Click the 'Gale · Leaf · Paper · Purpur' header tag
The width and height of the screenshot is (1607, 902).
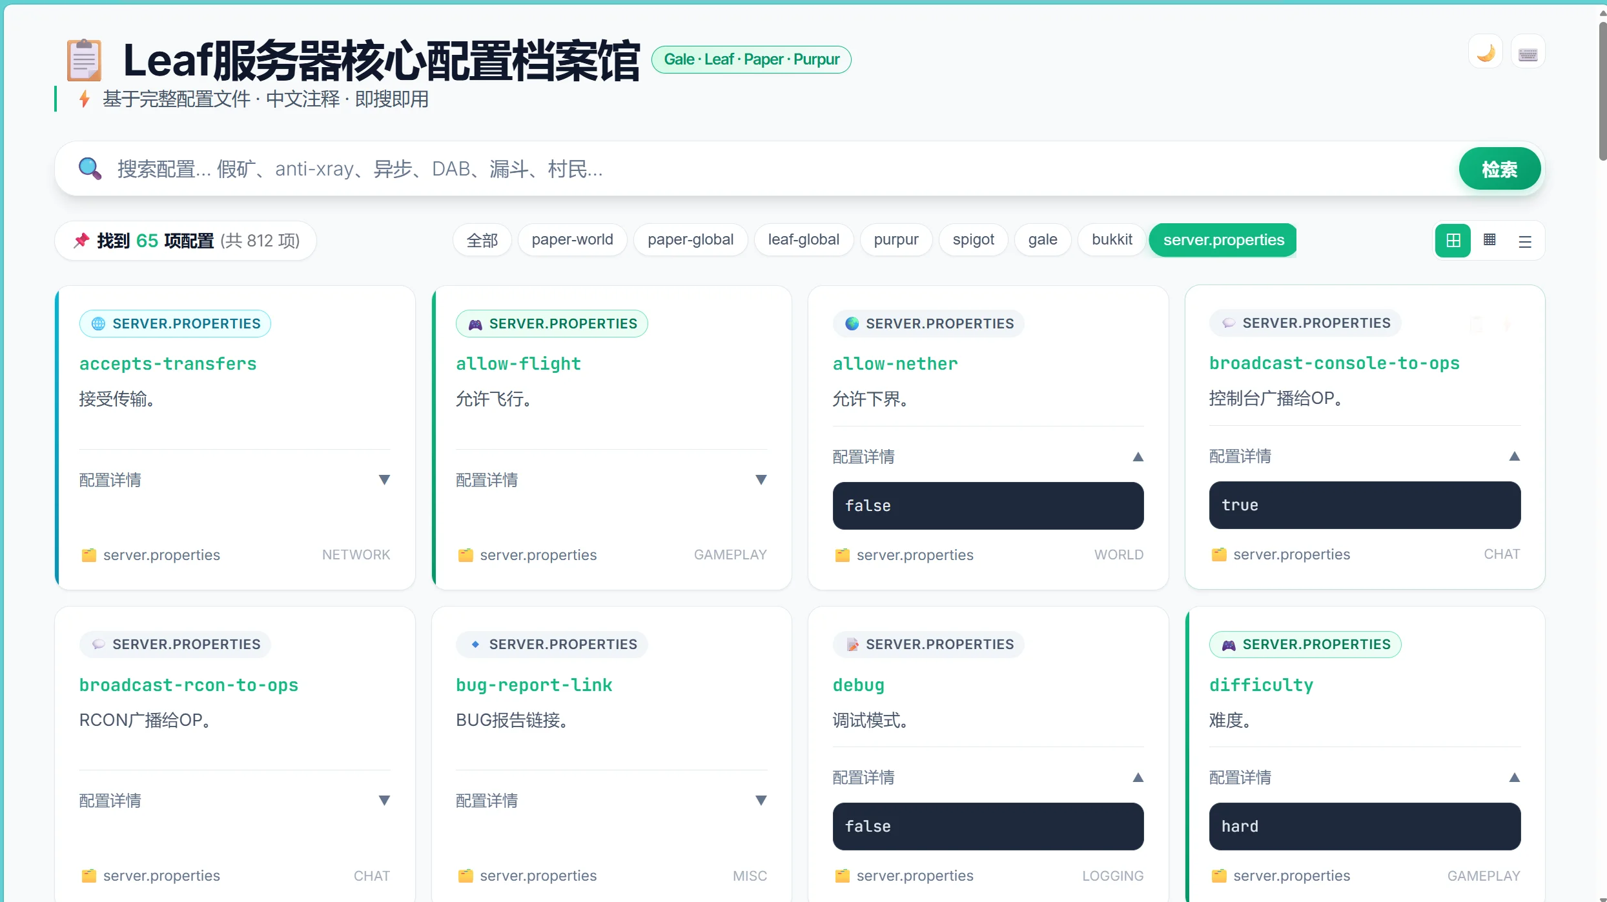pyautogui.click(x=752, y=59)
